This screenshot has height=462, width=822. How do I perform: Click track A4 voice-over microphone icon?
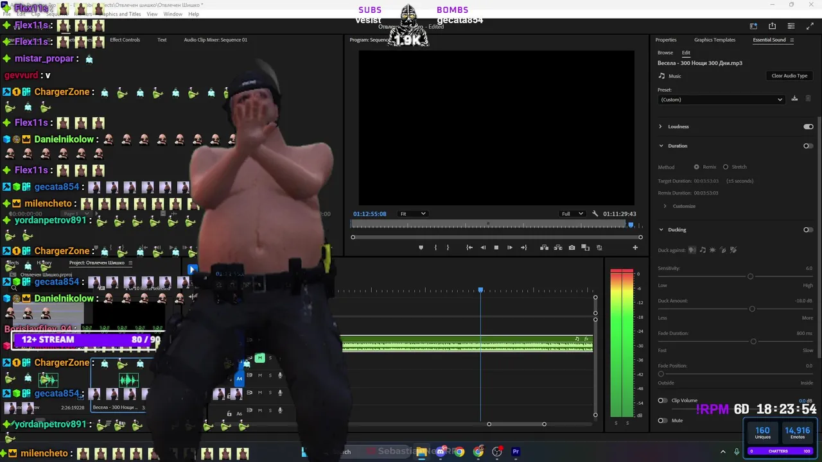[x=280, y=375]
